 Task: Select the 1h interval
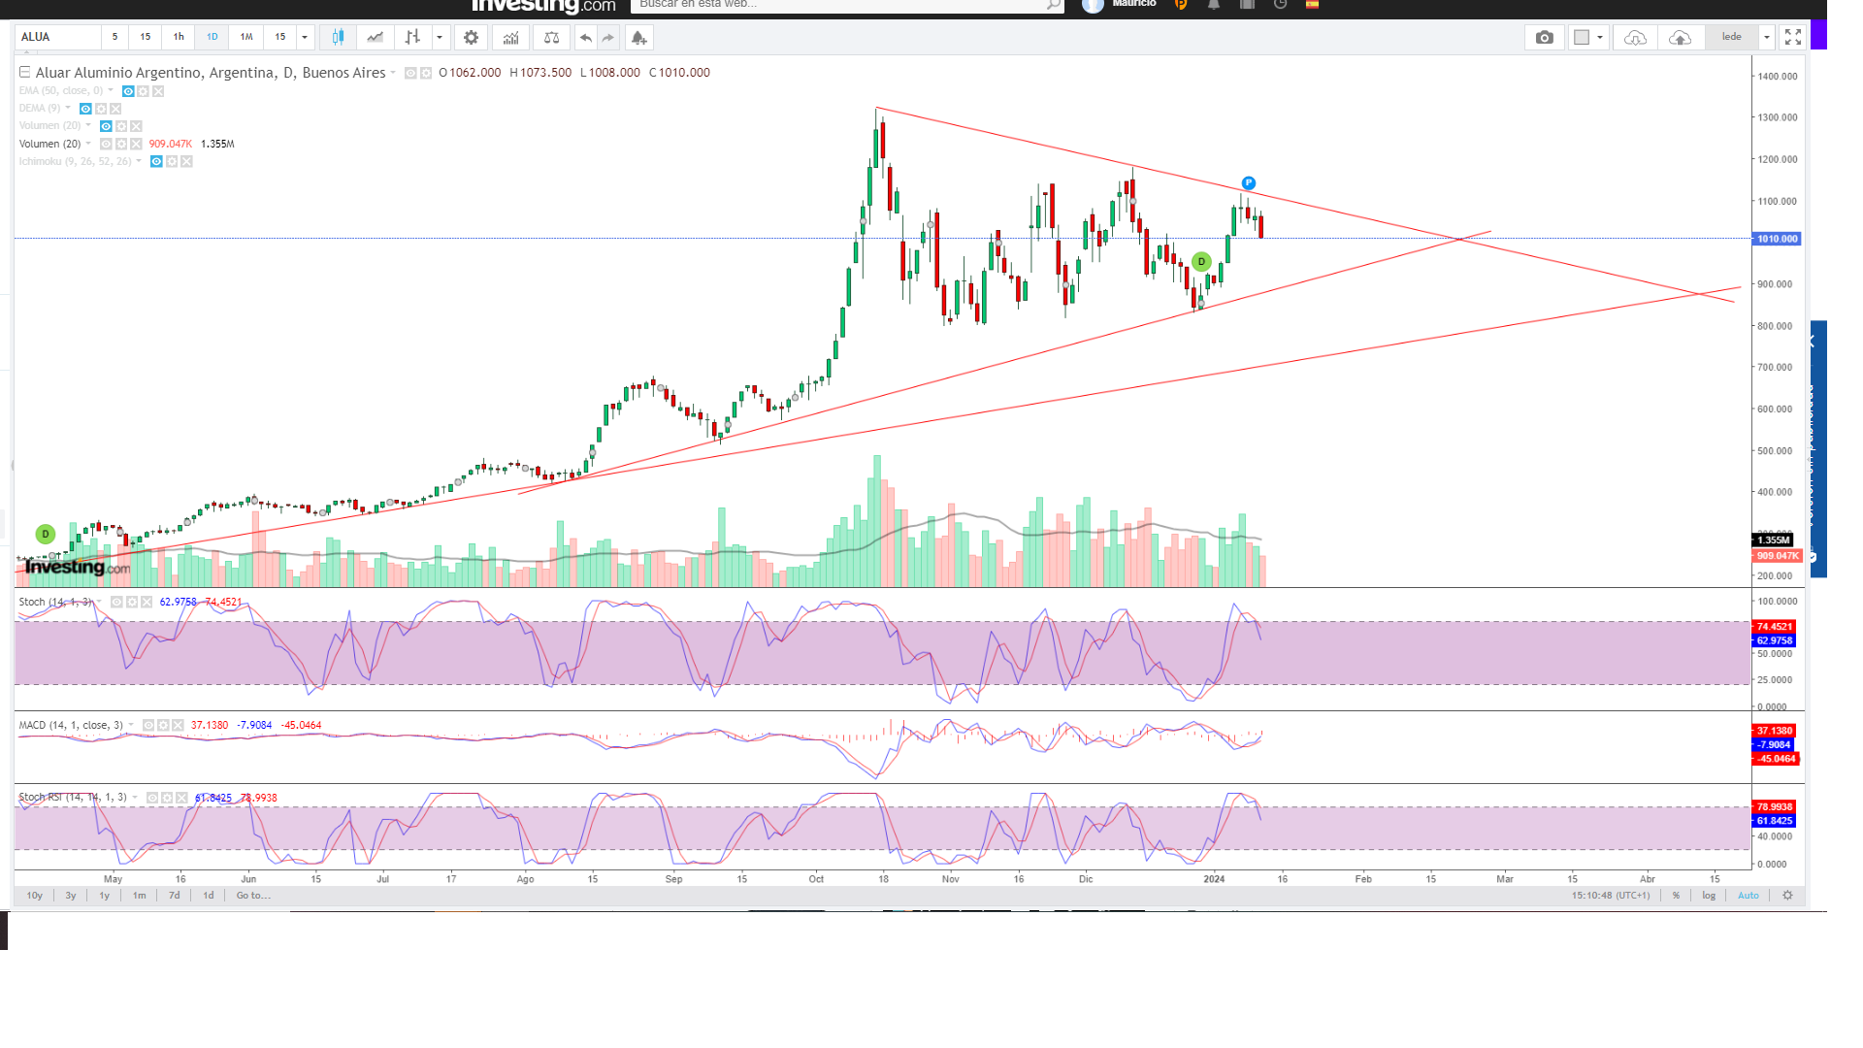[179, 37]
